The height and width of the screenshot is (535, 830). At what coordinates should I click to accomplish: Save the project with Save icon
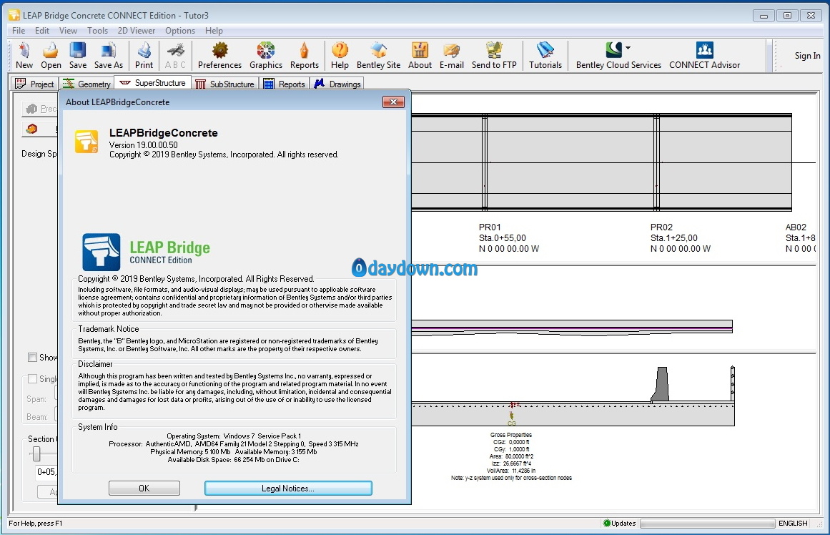click(78, 56)
